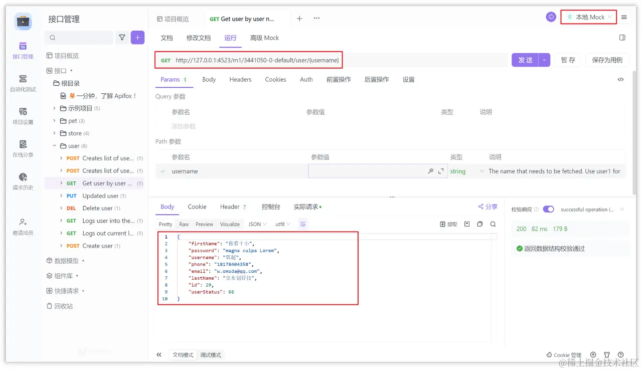The image size is (642, 371).
Task: Open the 本地 Mock environment dropdown
Action: point(589,17)
